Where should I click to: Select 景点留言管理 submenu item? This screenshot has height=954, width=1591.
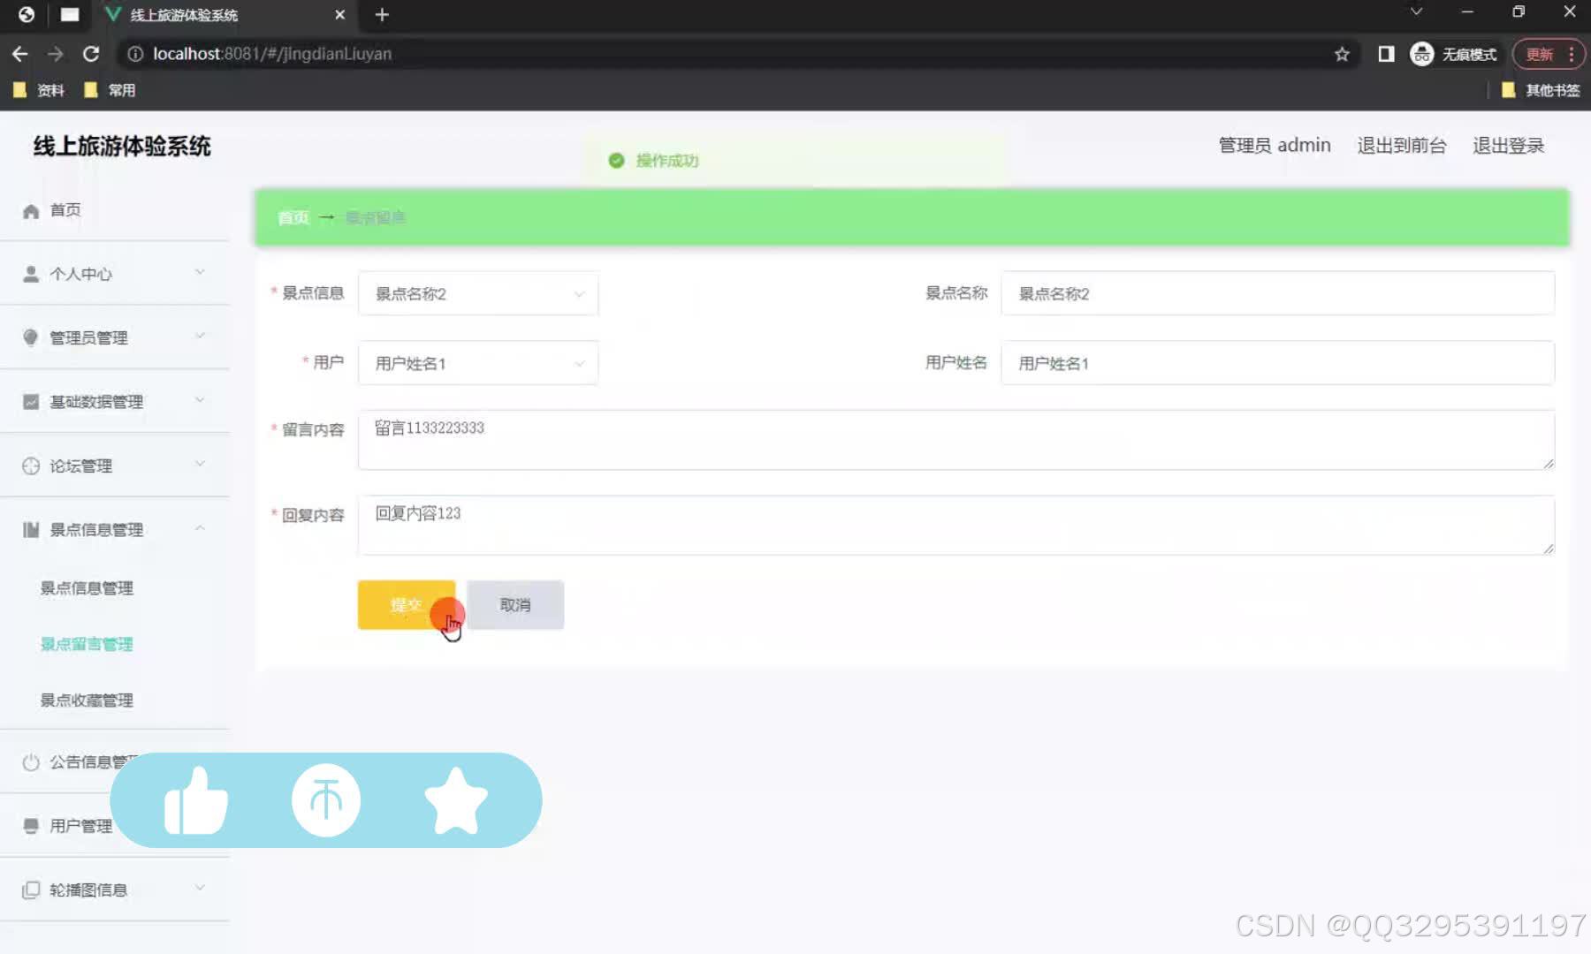[x=87, y=644]
